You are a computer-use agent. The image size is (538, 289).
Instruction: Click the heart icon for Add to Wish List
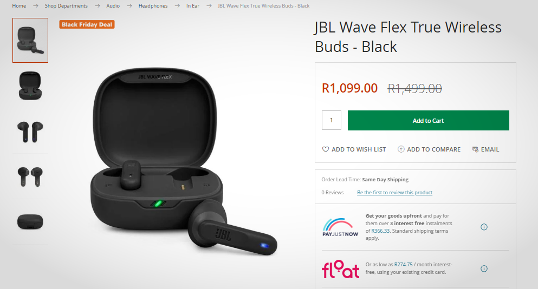point(325,149)
